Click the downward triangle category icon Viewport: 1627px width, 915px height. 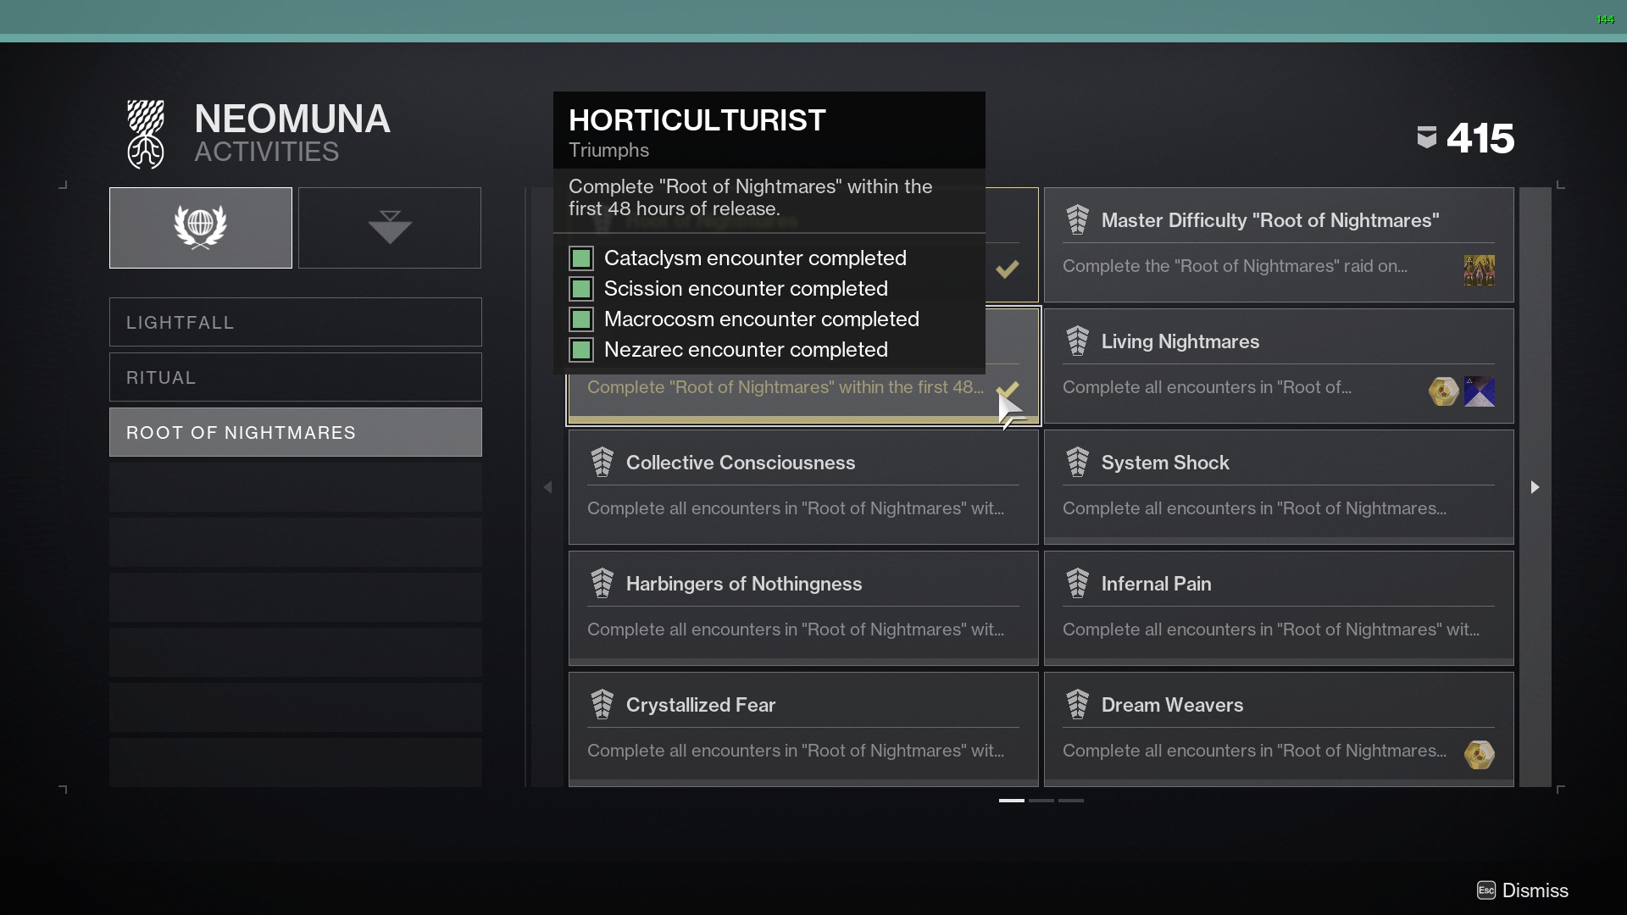390,227
